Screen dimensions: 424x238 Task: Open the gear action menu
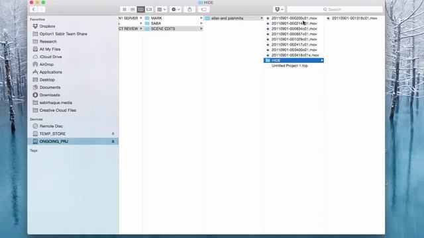click(x=176, y=9)
